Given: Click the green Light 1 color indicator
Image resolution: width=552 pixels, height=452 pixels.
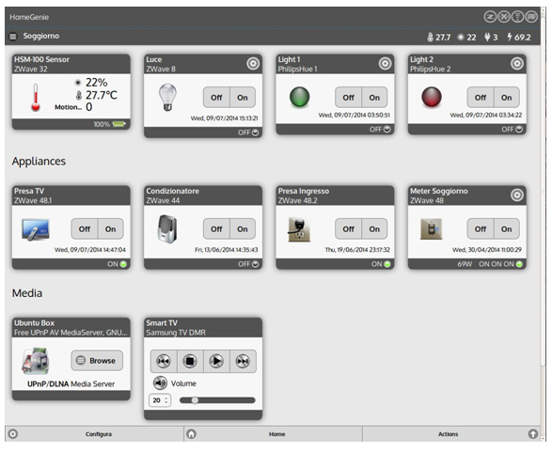Looking at the screenshot, I should pyautogui.click(x=300, y=97).
